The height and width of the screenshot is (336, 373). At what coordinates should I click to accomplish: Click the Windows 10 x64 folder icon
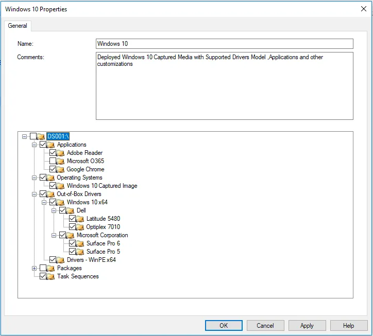pyautogui.click(x=60, y=202)
